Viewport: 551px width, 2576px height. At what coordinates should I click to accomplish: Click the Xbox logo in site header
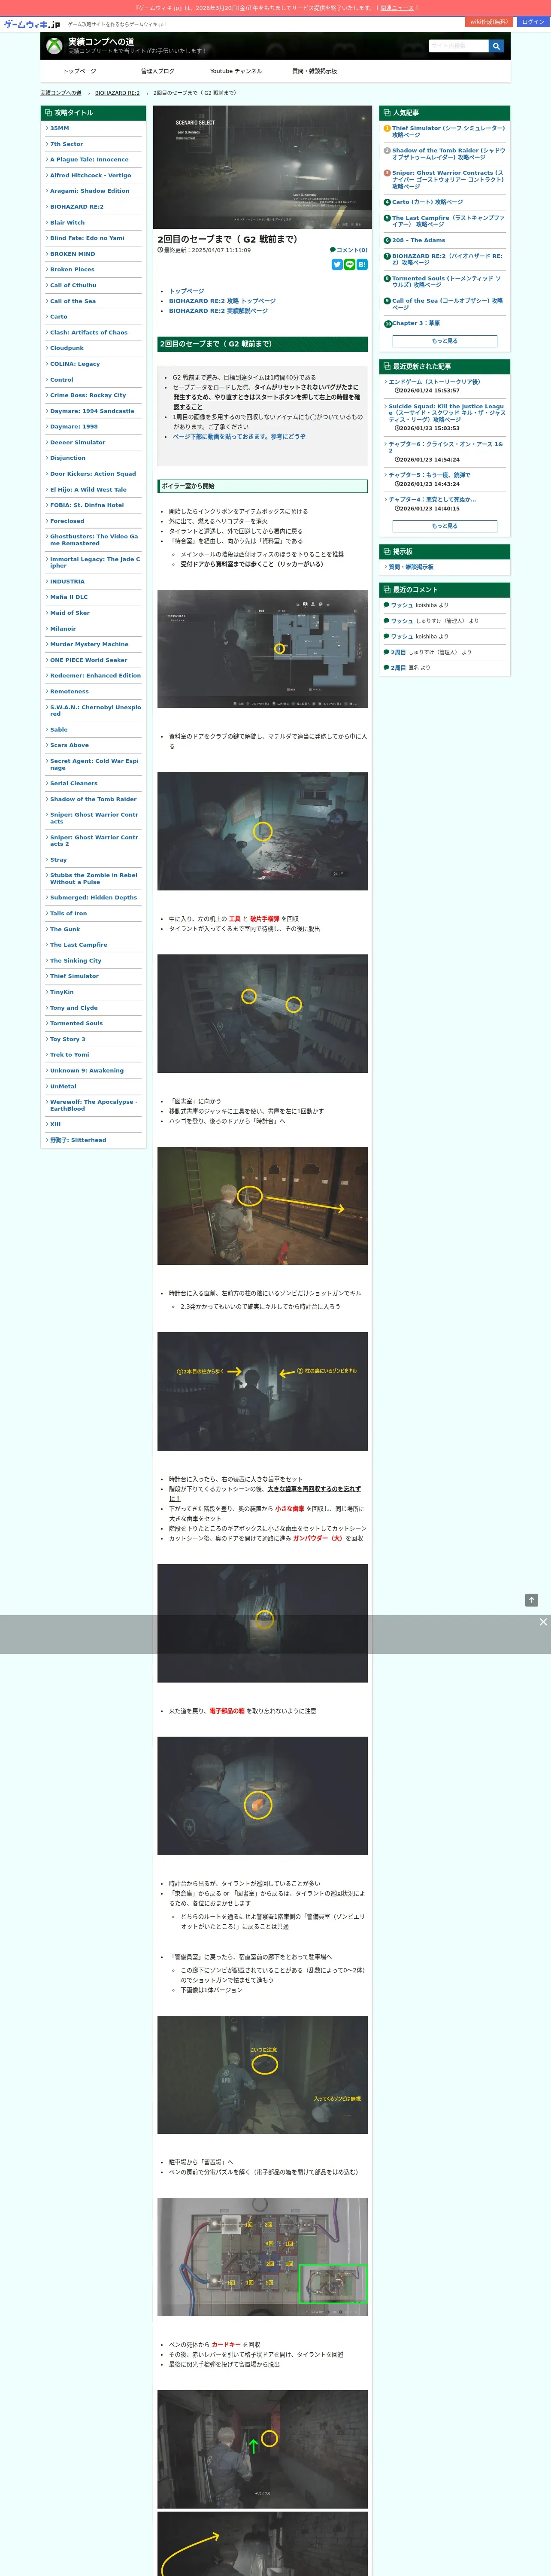pos(54,47)
